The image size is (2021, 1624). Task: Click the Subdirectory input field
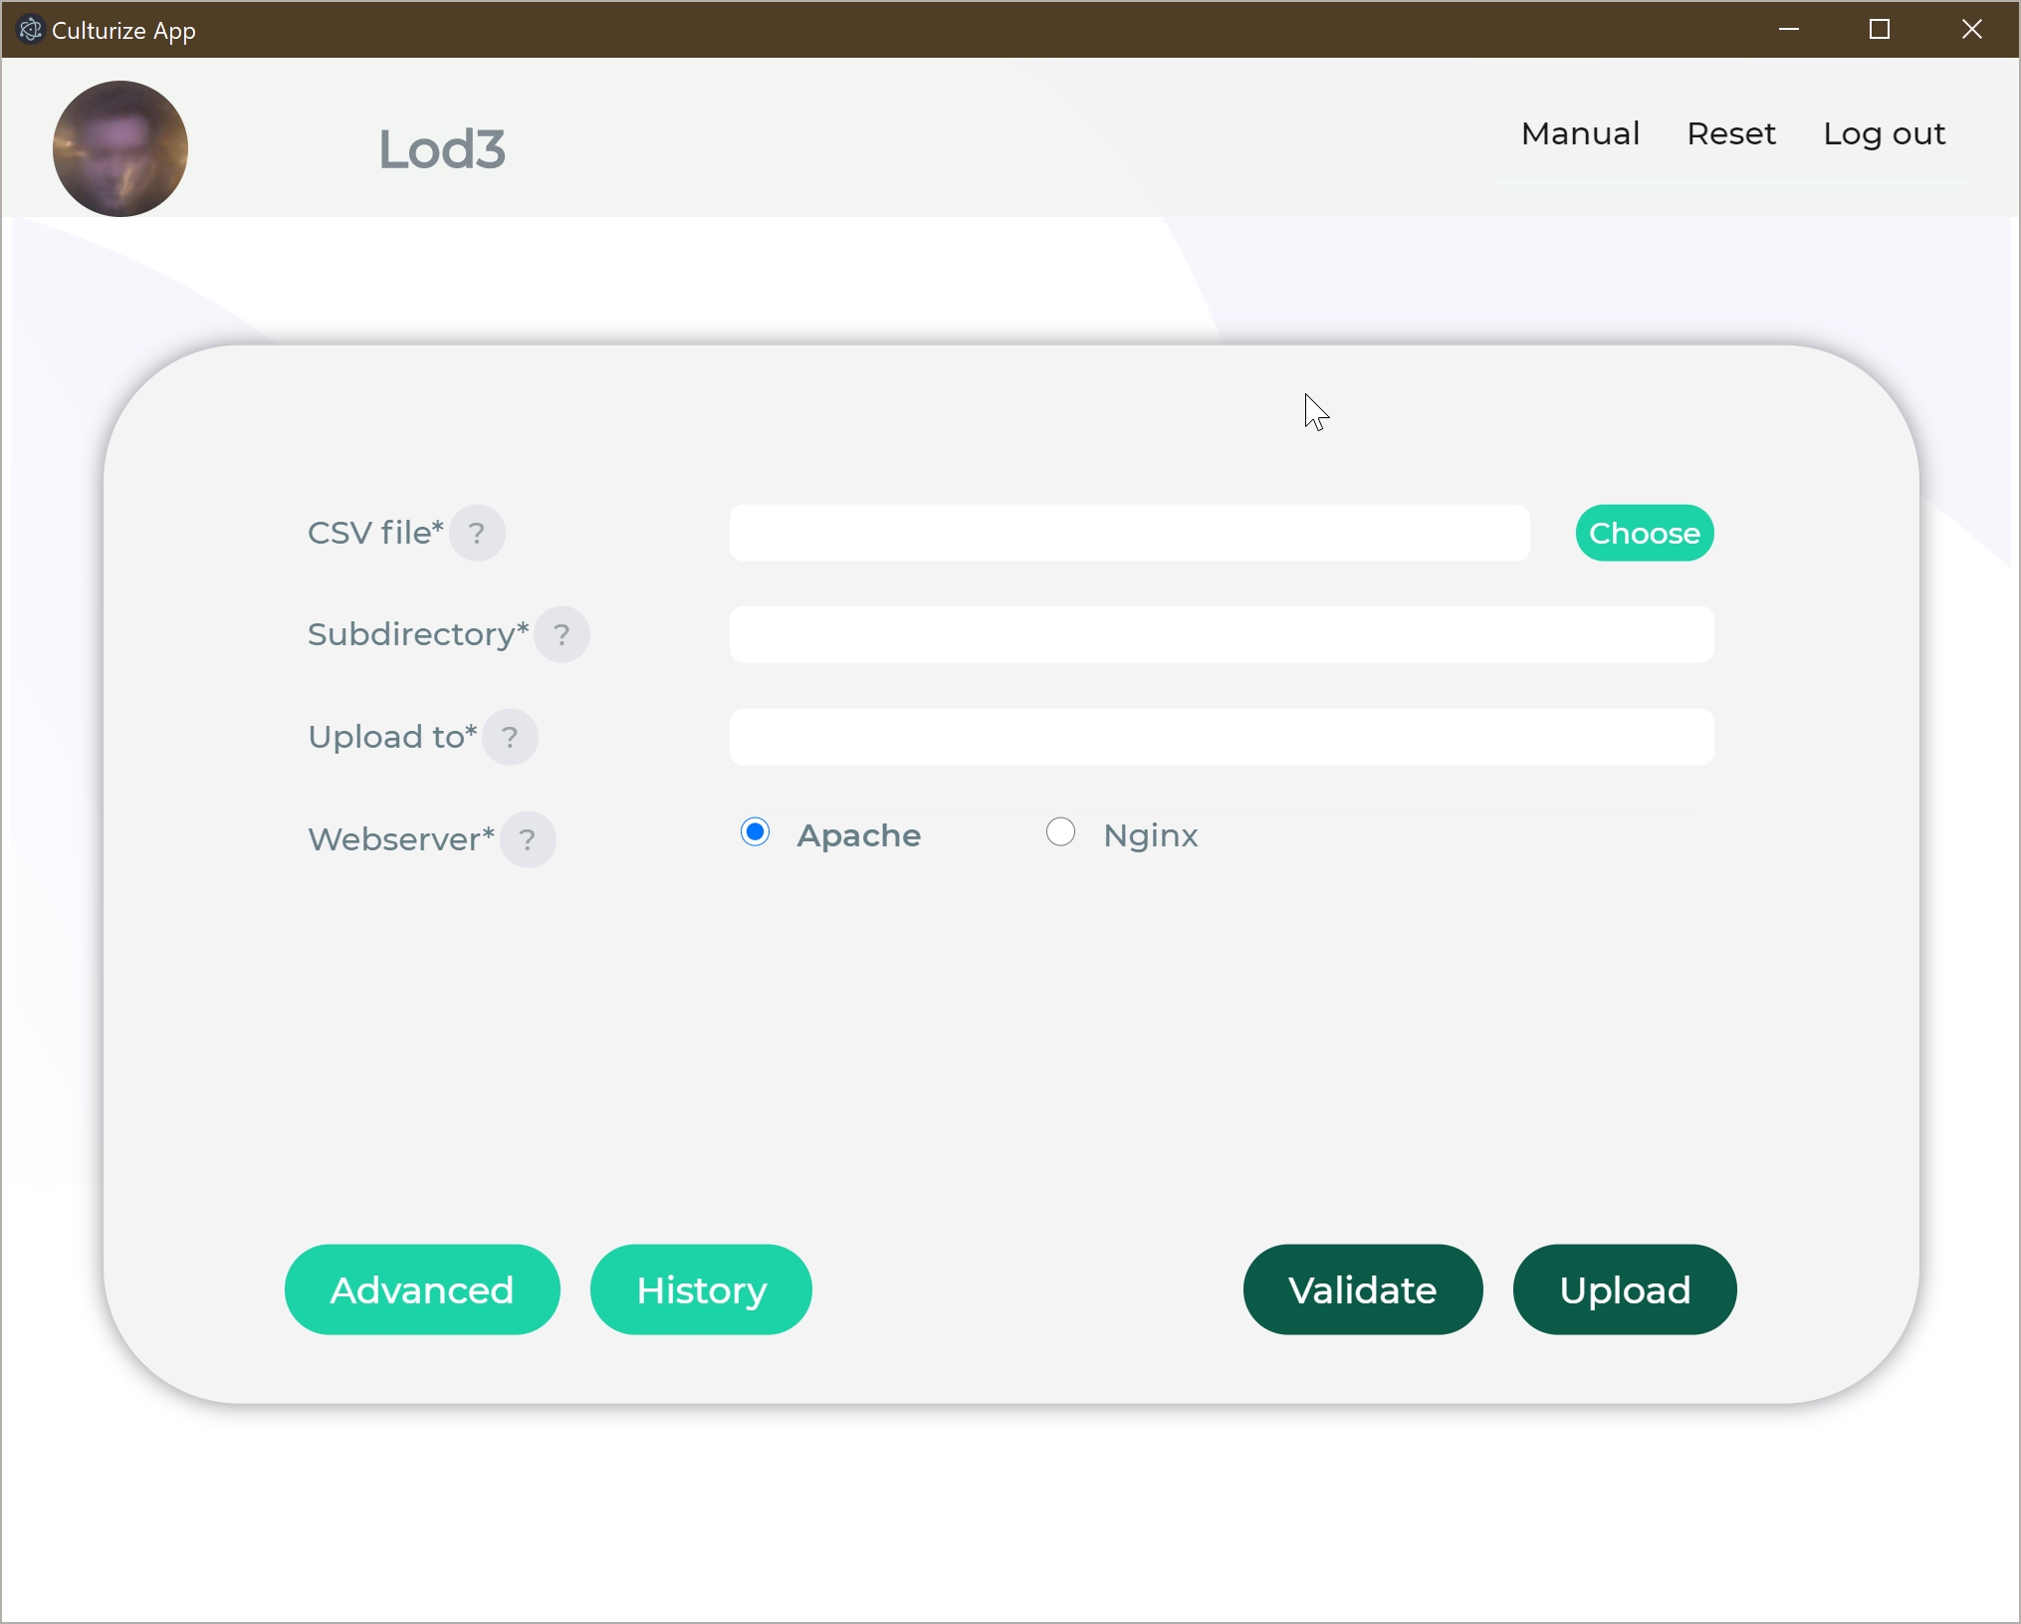(1223, 633)
